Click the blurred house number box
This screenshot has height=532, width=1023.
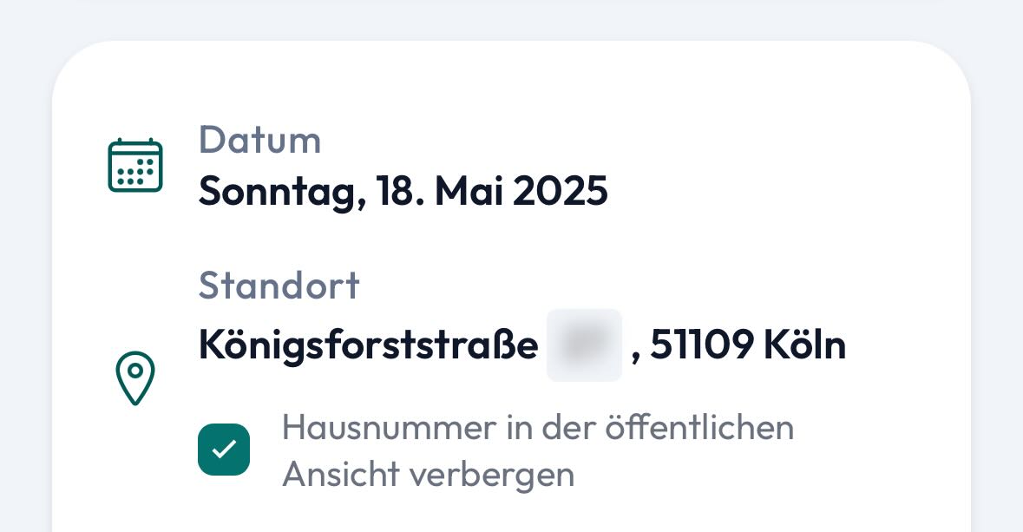(584, 345)
